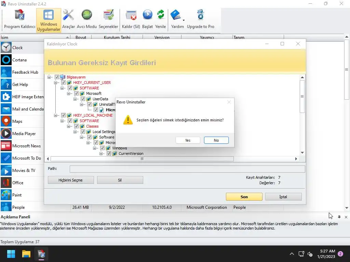
Task: Toggle CurrentVersion checkbox
Action: (x=109, y=154)
